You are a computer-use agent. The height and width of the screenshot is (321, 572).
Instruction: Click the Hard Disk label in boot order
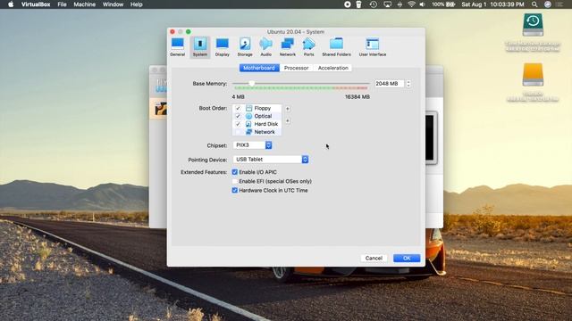pos(266,124)
